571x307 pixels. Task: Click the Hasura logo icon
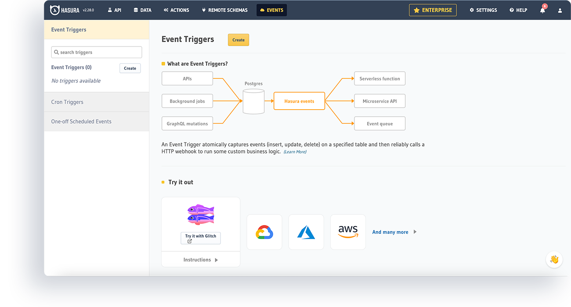tap(55, 10)
